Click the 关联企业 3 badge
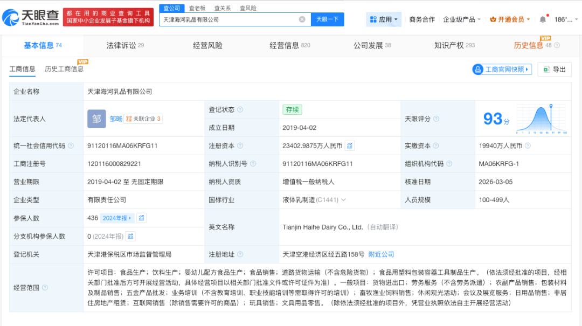The width and height of the screenshot is (582, 326). tap(143, 119)
